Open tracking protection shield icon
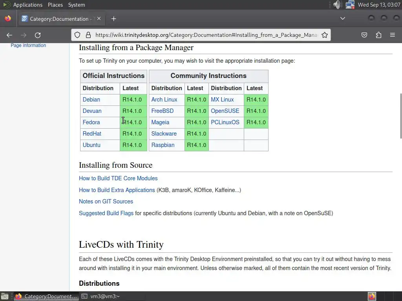The height and width of the screenshot is (301, 402). tap(77, 35)
